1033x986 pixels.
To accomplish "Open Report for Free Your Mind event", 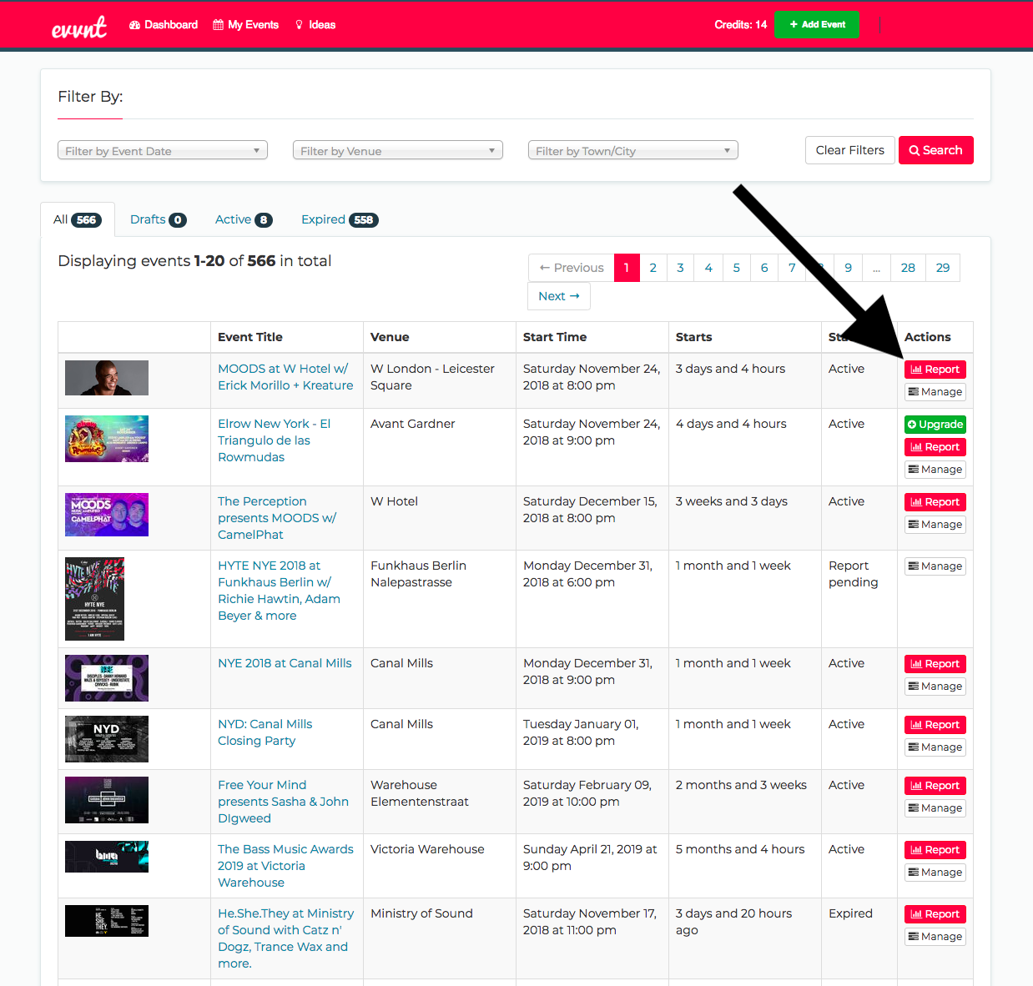I will (x=935, y=786).
